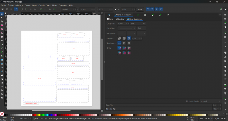Choose the round cap Terminaison icon
228x121 pixels.
pos(124,43)
